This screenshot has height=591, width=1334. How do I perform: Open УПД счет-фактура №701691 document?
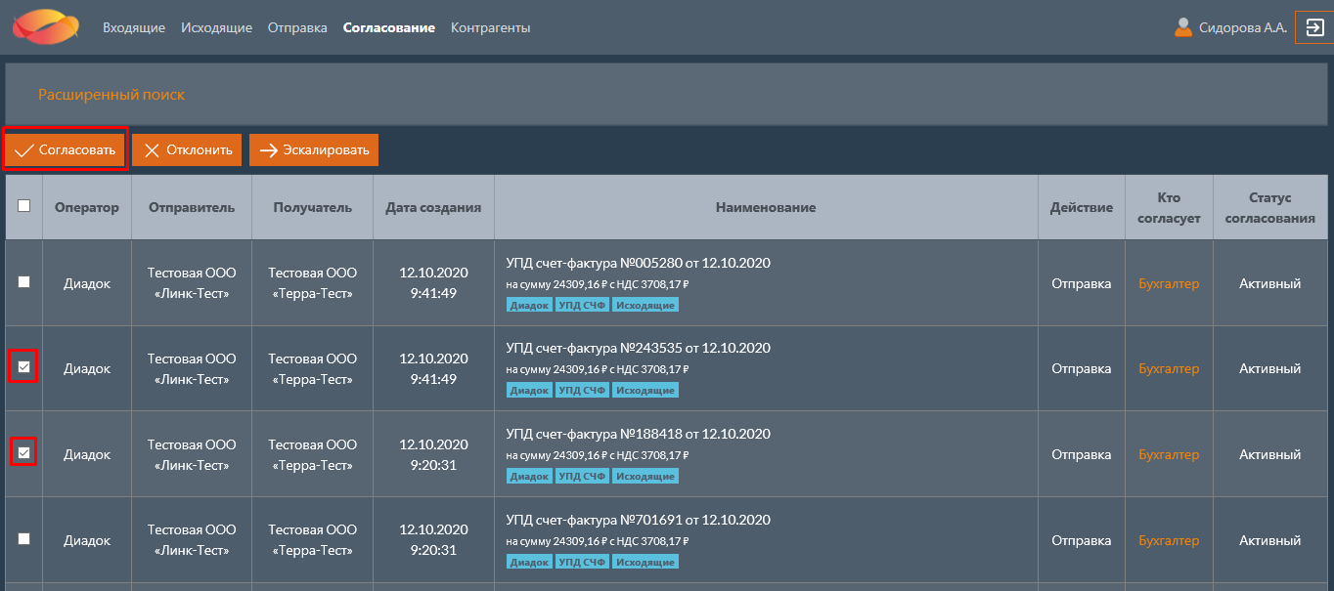click(x=639, y=520)
